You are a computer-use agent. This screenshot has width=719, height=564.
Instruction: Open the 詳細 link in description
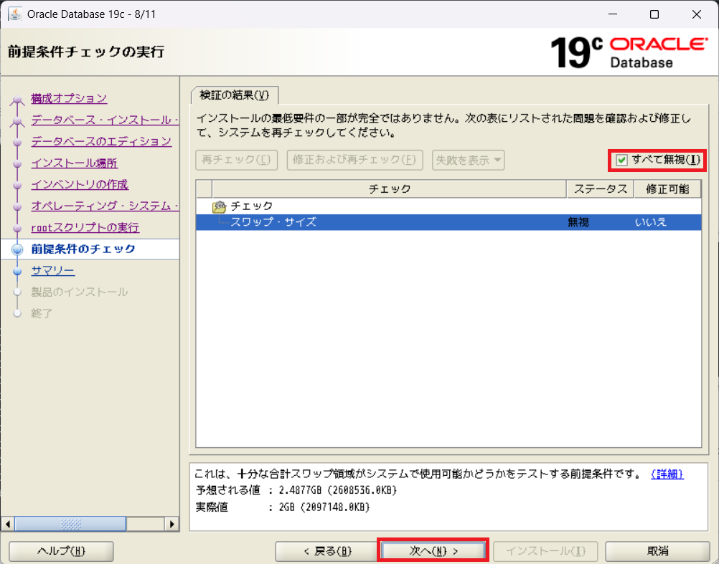667,474
